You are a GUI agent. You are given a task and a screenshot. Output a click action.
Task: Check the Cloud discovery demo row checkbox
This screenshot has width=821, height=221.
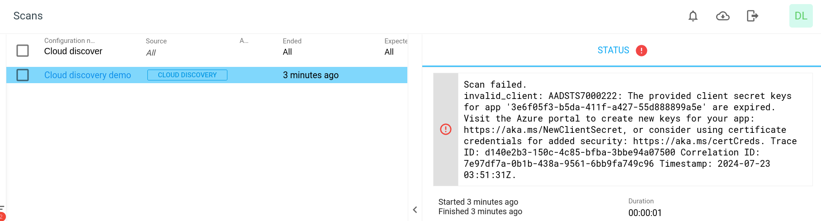(x=23, y=75)
